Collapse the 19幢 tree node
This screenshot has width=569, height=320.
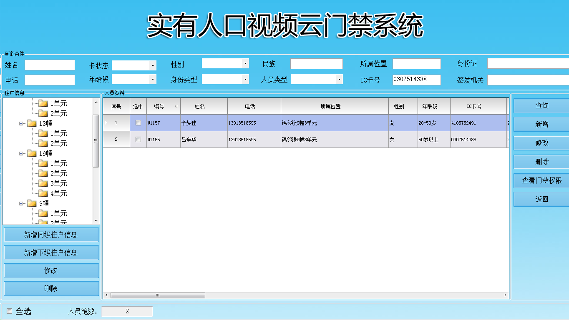coord(21,153)
